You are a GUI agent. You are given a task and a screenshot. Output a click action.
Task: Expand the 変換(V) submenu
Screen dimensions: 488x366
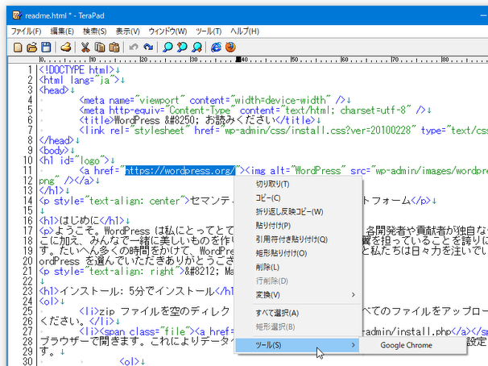tap(299, 295)
